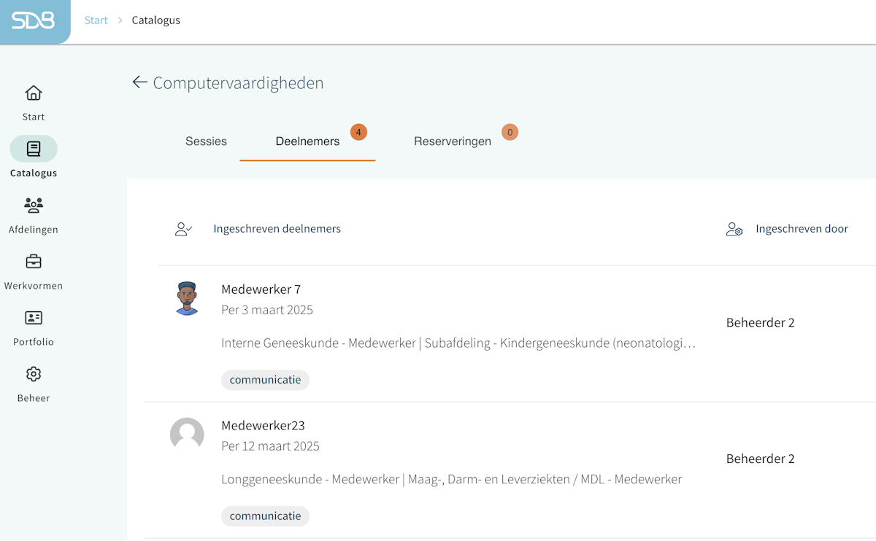Switch to the Sessies tab
This screenshot has height=541, width=876.
[x=206, y=141]
